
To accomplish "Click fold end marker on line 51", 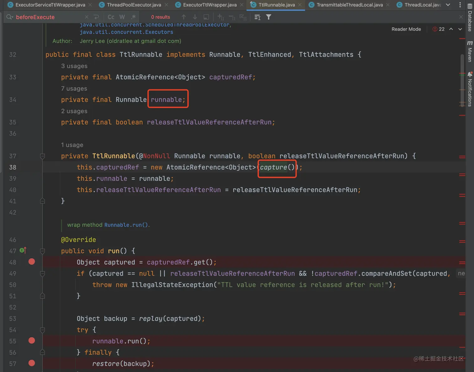I will click(x=43, y=296).
